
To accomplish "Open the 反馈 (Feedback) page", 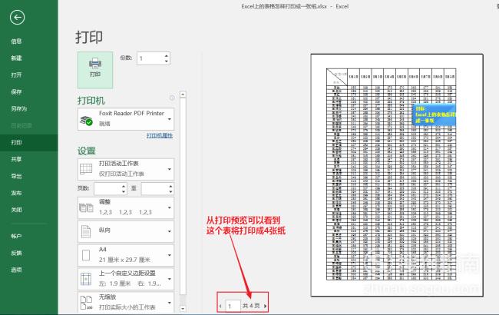I will click(16, 253).
